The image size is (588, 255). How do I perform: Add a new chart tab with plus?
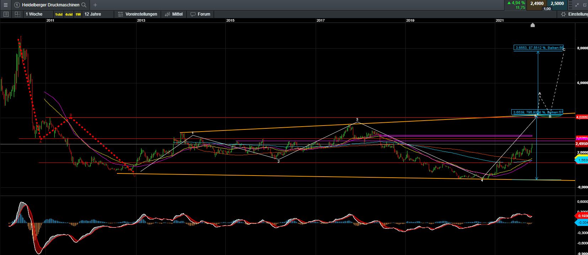pos(95,5)
